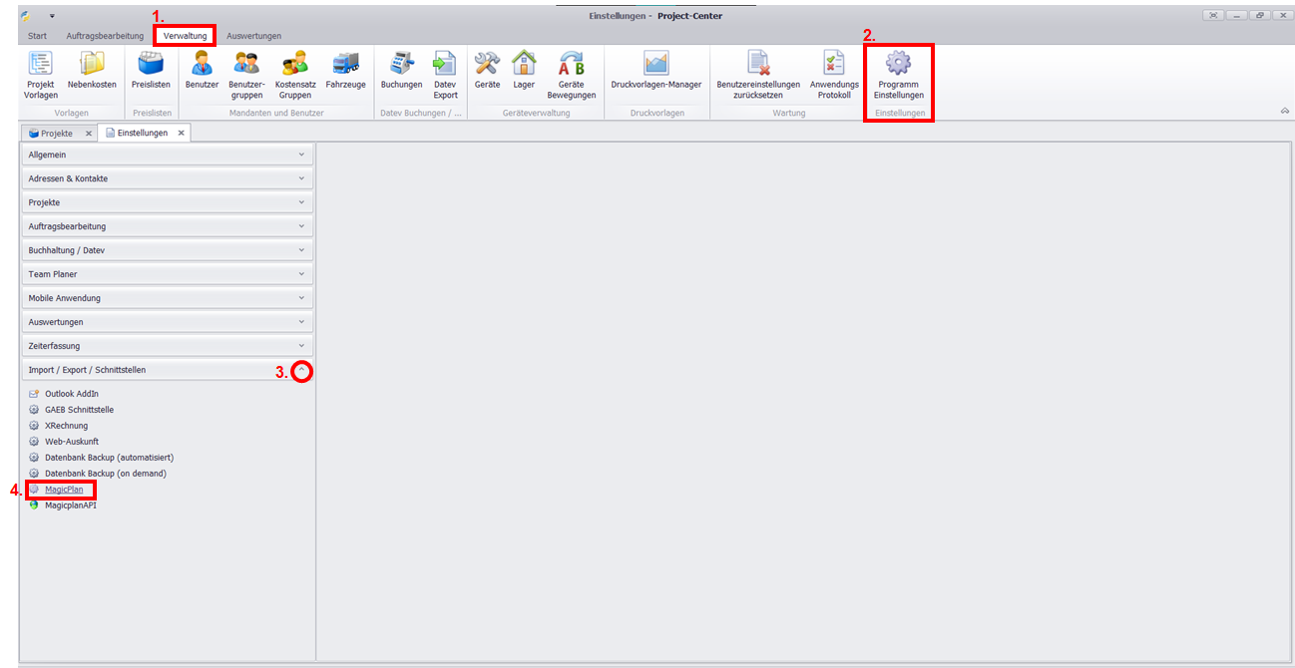
Task: Expand the Zeiterfassung section
Action: point(168,346)
